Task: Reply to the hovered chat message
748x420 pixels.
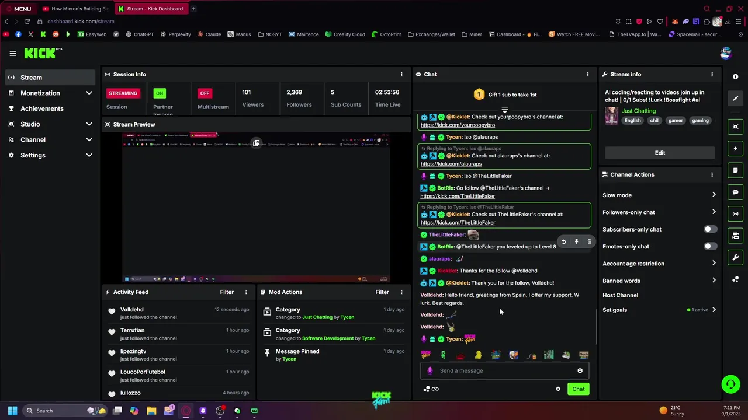Action: pos(563,242)
